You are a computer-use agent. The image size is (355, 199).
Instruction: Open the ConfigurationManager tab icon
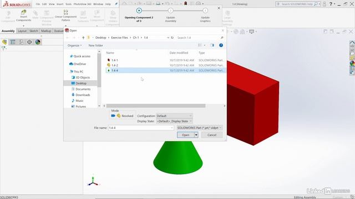[21, 42]
